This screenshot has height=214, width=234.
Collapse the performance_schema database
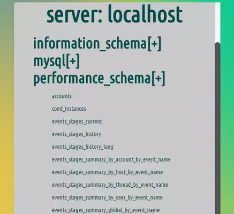pyautogui.click(x=99, y=79)
